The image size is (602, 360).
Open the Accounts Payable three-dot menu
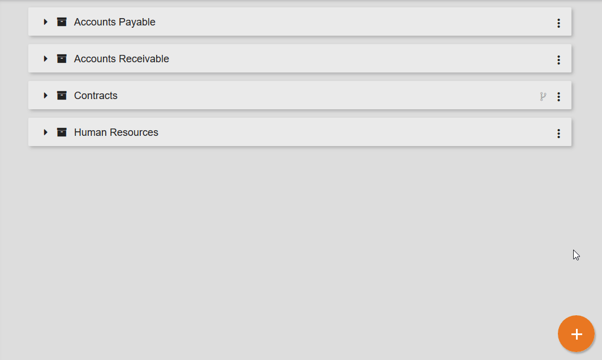coord(558,23)
